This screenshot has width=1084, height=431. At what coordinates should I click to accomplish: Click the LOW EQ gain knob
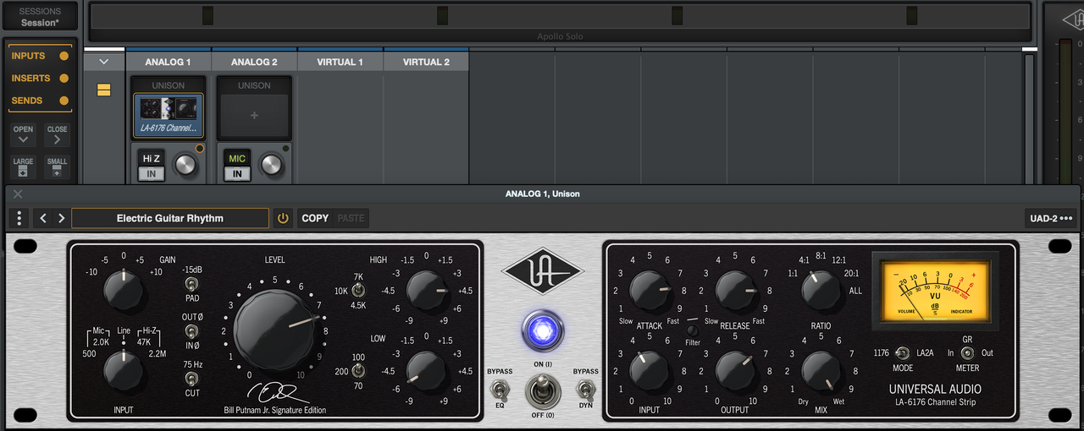[427, 371]
